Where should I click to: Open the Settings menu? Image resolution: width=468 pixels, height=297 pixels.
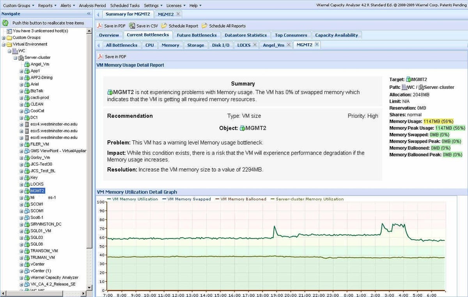point(153,5)
